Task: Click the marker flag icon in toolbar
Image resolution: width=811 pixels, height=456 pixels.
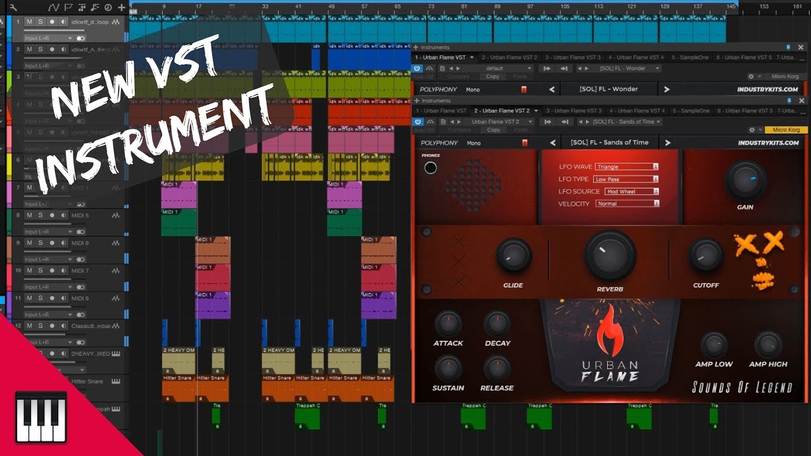Action: coord(68,8)
